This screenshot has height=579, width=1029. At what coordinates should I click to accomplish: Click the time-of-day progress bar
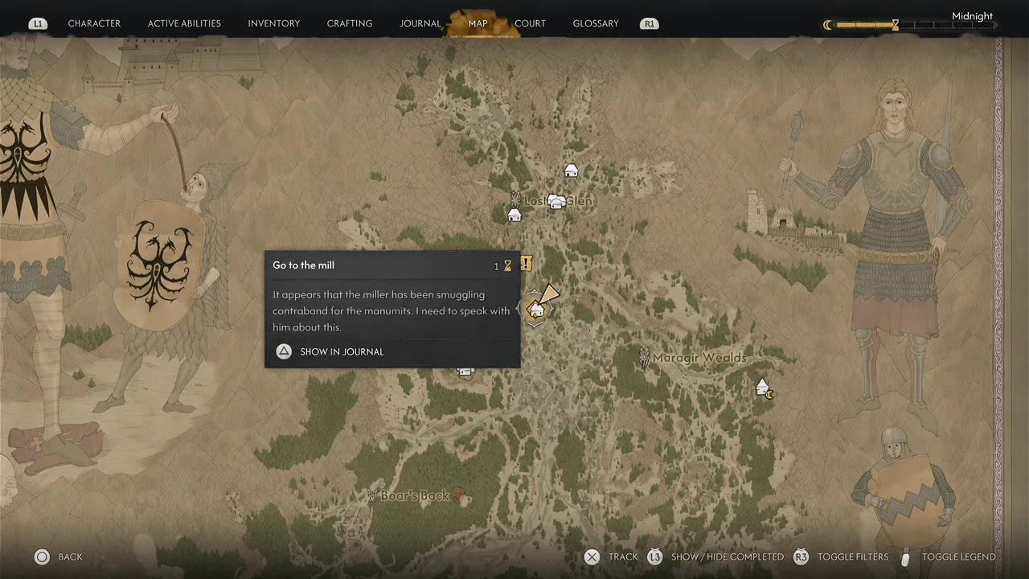(x=916, y=25)
